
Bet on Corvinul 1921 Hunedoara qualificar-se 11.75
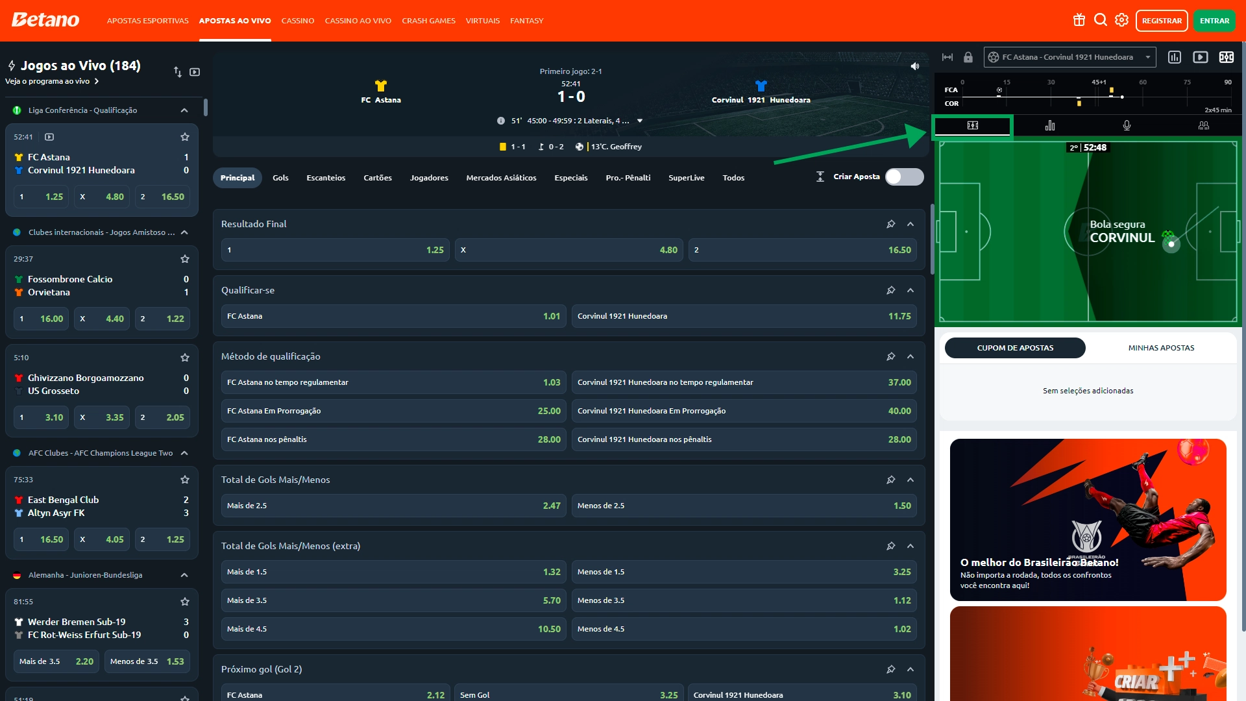pyautogui.click(x=744, y=316)
